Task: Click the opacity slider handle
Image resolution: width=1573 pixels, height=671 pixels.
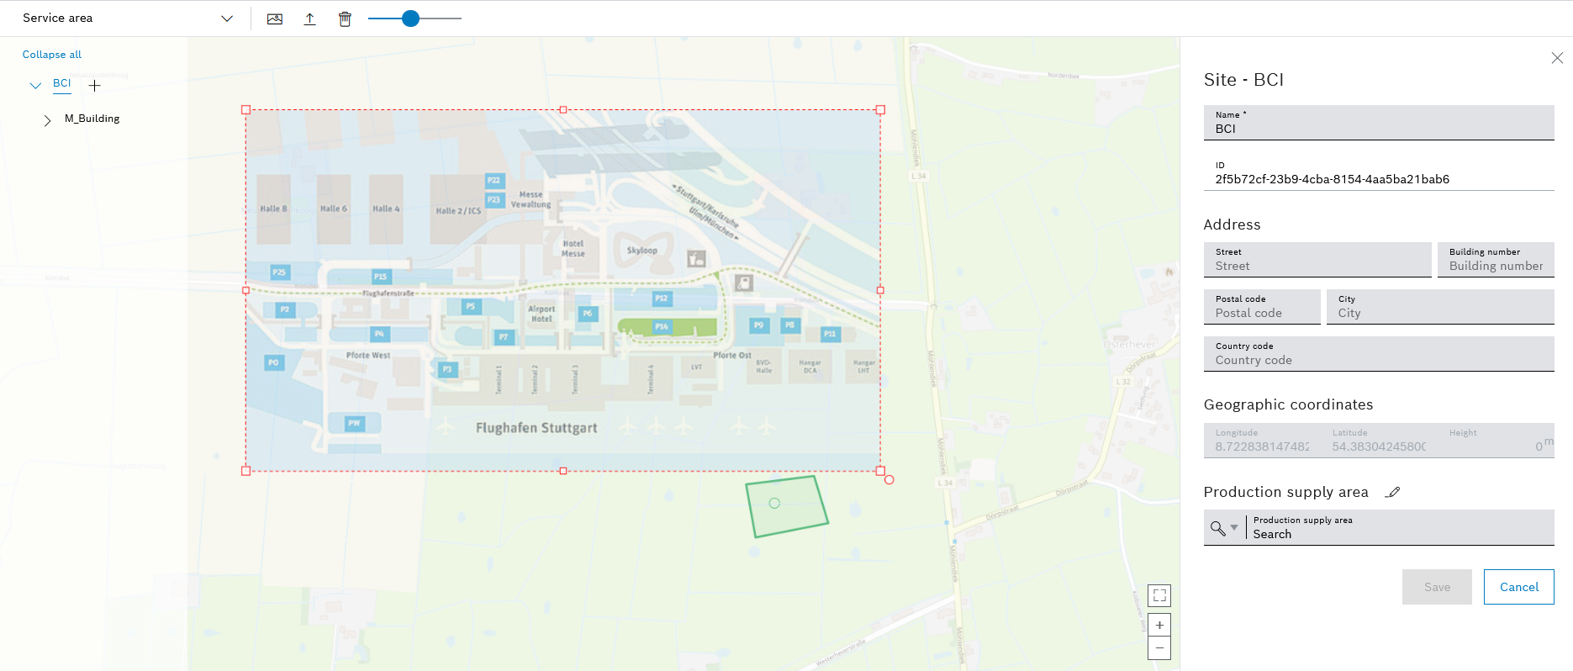Action: [x=410, y=18]
